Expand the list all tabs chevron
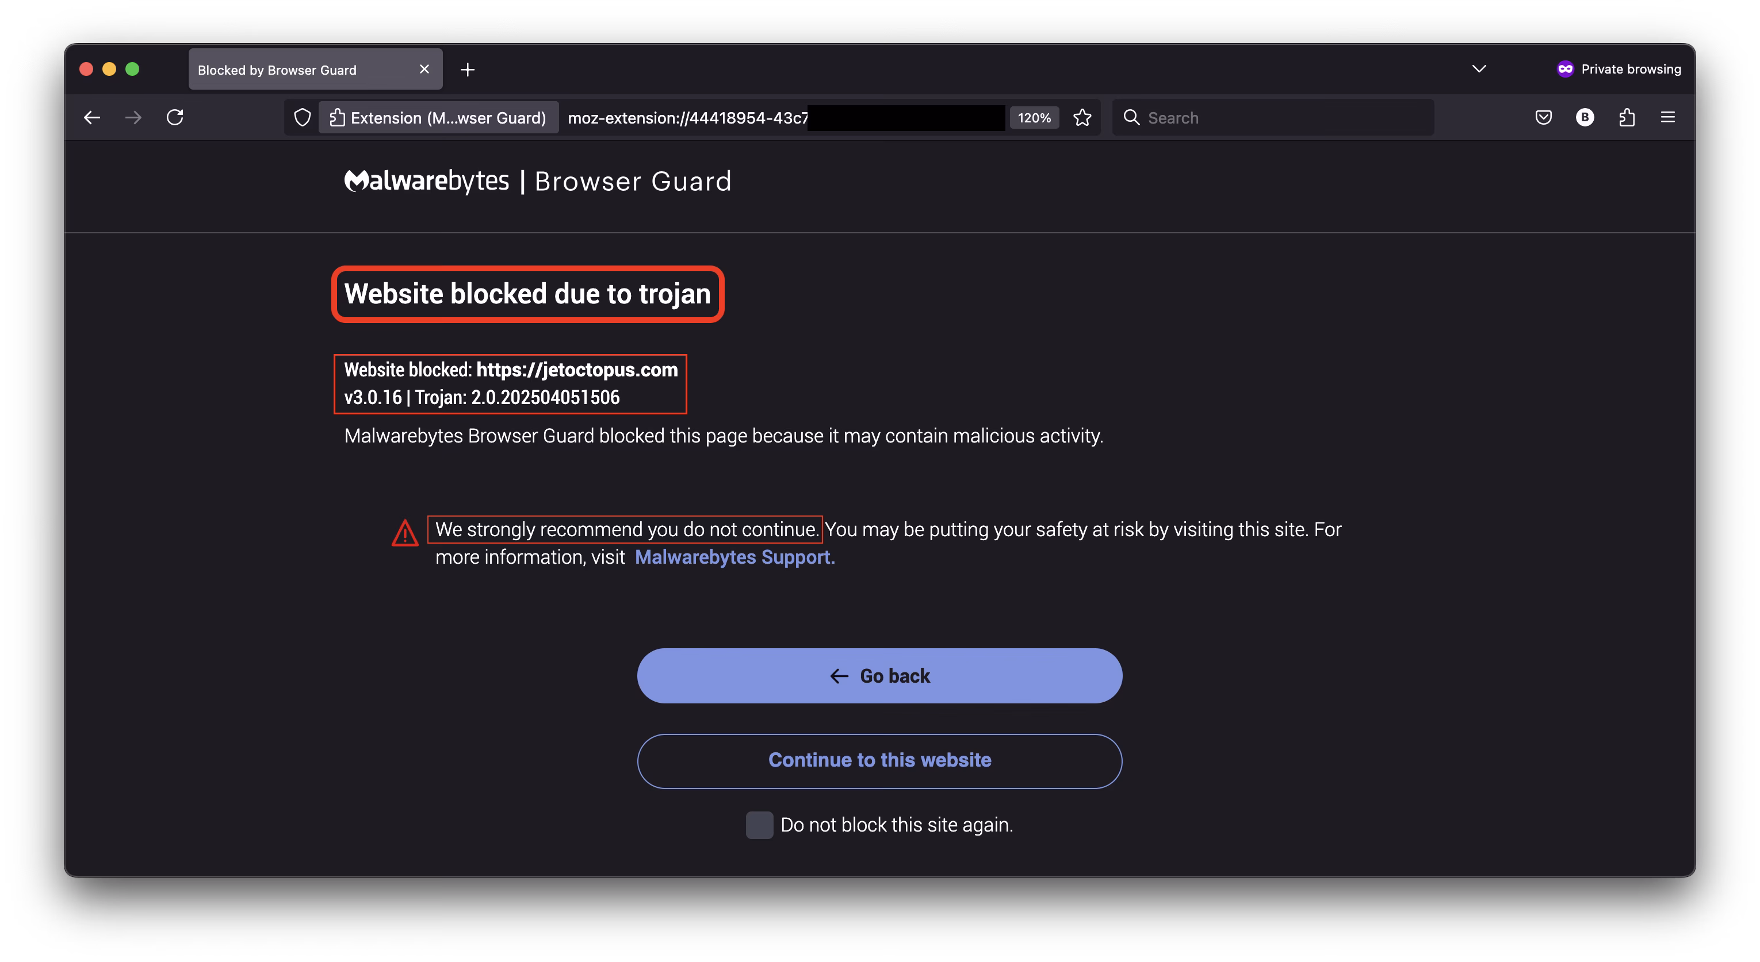The width and height of the screenshot is (1760, 962). pos(1479,69)
